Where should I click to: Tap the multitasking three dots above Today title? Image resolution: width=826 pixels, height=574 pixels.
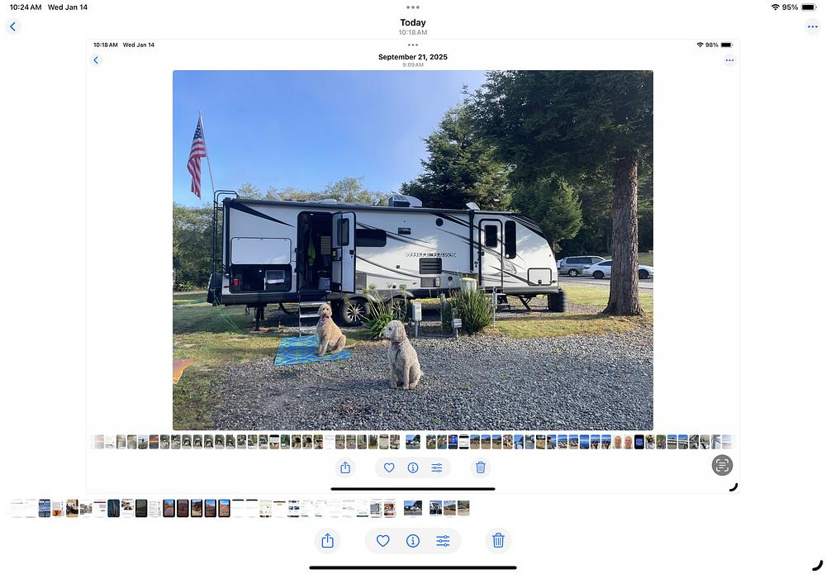[413, 7]
